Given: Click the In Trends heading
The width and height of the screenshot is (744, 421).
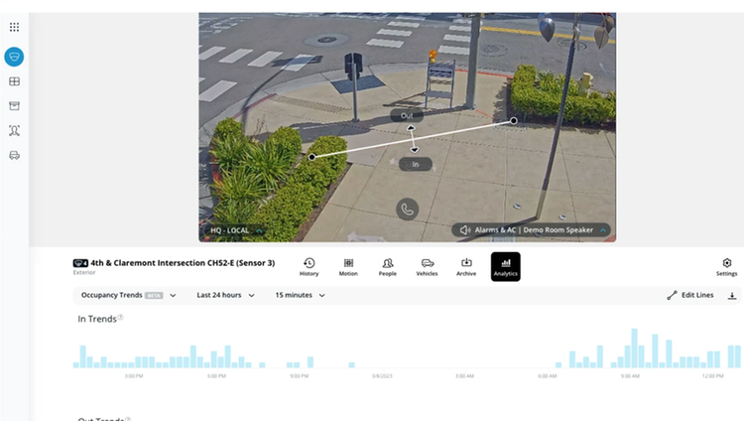Looking at the screenshot, I should tap(97, 319).
